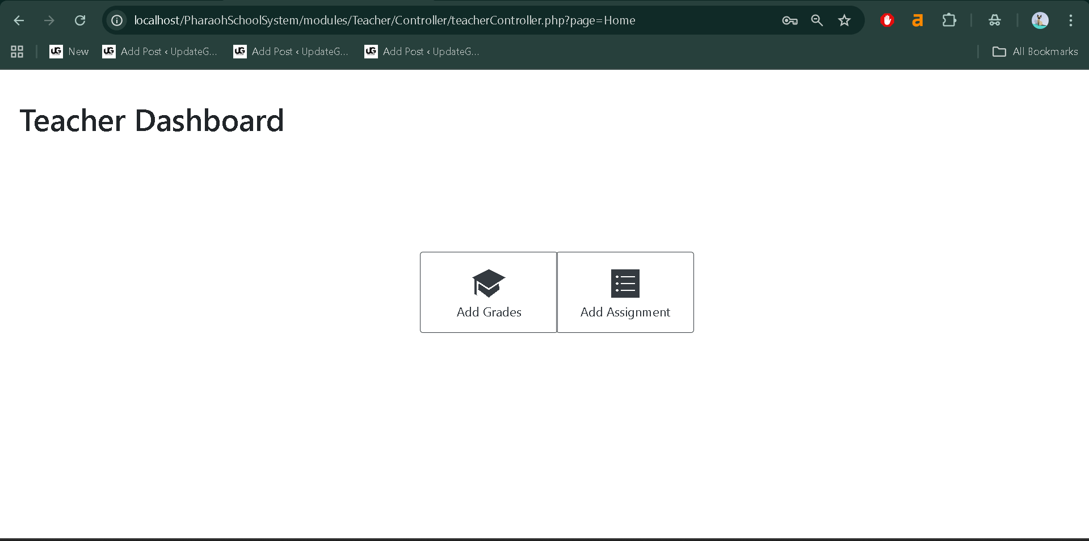Screen dimensions: 1089x541
Task: Open the casting devices icon dropdown
Action: tap(994, 20)
